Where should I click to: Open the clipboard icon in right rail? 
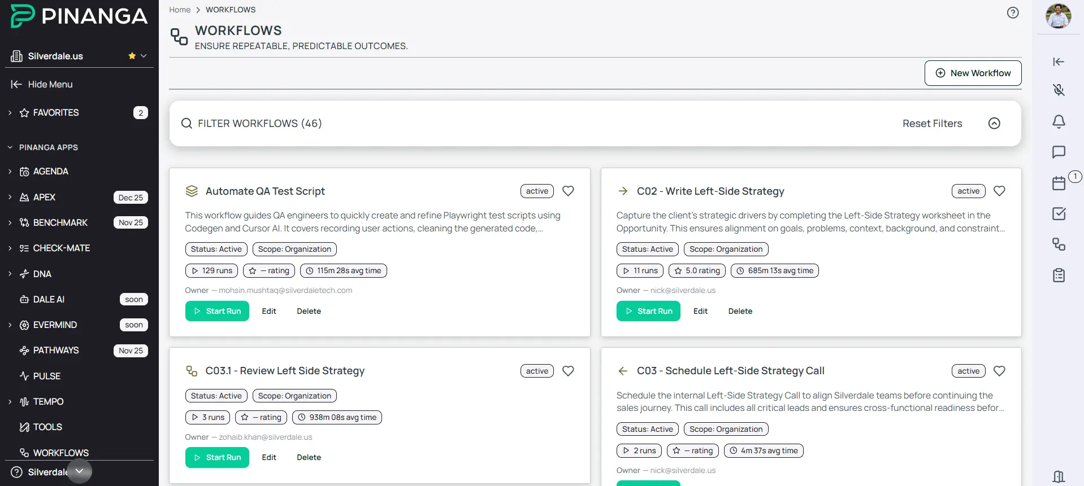1059,275
